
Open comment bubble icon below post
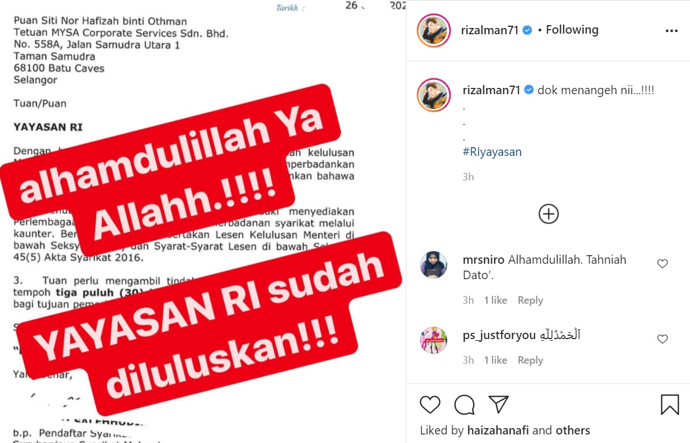point(464,405)
